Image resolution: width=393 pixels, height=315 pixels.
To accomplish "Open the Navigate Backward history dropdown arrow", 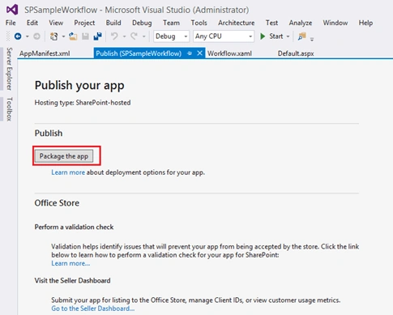I will click(28, 36).
